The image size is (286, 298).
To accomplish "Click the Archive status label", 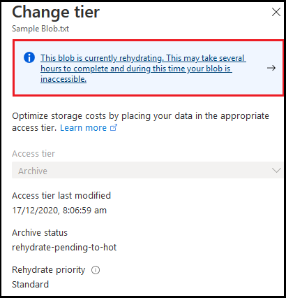I will [40, 232].
